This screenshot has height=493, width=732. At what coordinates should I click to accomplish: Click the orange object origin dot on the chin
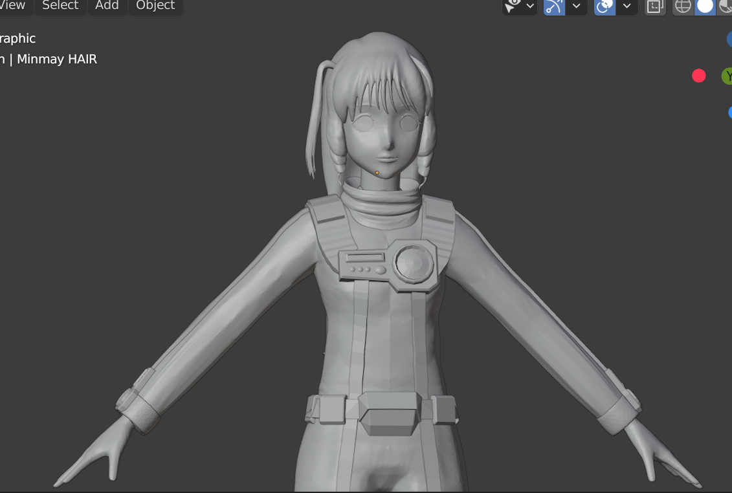(377, 173)
